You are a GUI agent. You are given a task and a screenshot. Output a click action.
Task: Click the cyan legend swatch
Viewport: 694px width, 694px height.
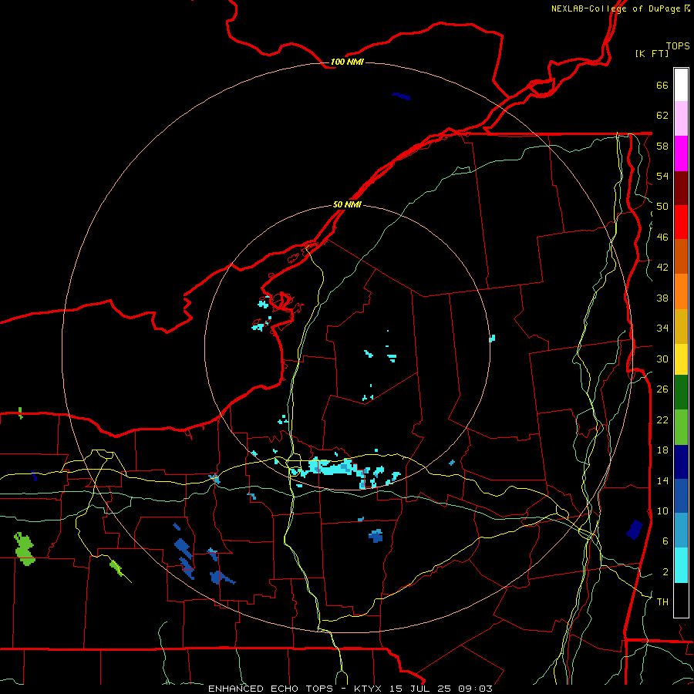(681, 565)
